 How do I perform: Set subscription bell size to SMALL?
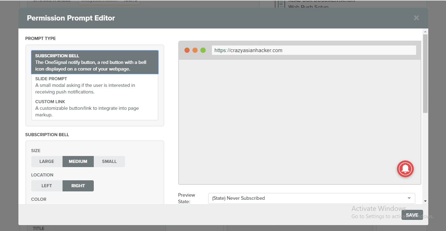tap(109, 161)
